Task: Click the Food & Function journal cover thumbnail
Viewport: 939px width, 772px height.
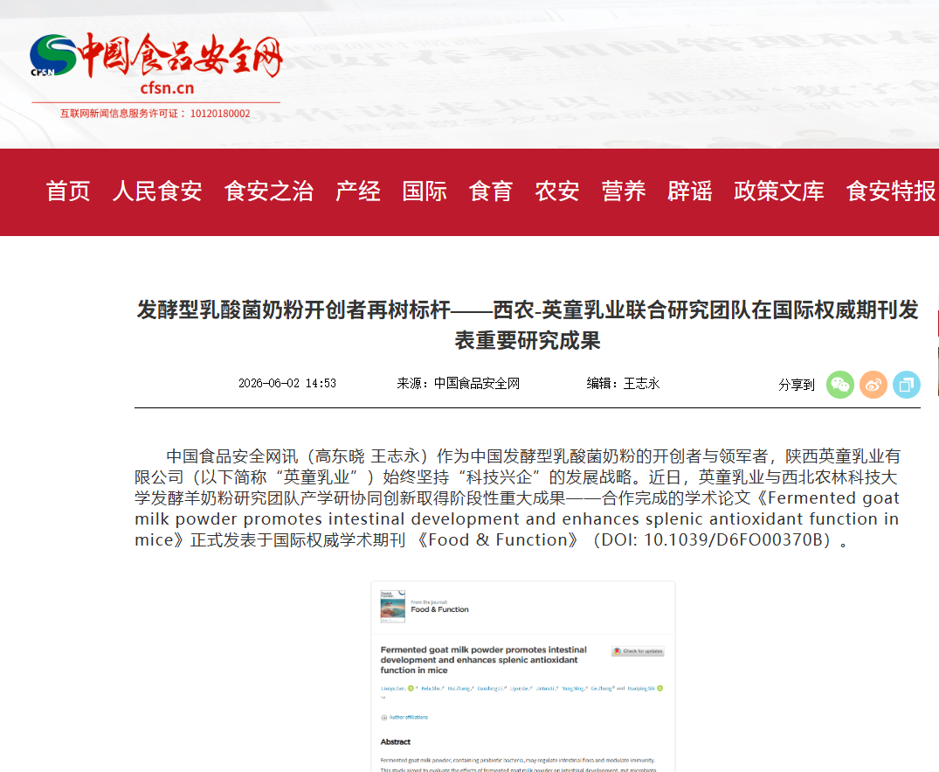Action: click(x=393, y=607)
